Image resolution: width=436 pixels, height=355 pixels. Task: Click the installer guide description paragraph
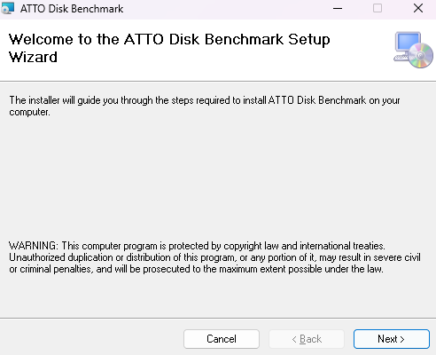(x=205, y=106)
